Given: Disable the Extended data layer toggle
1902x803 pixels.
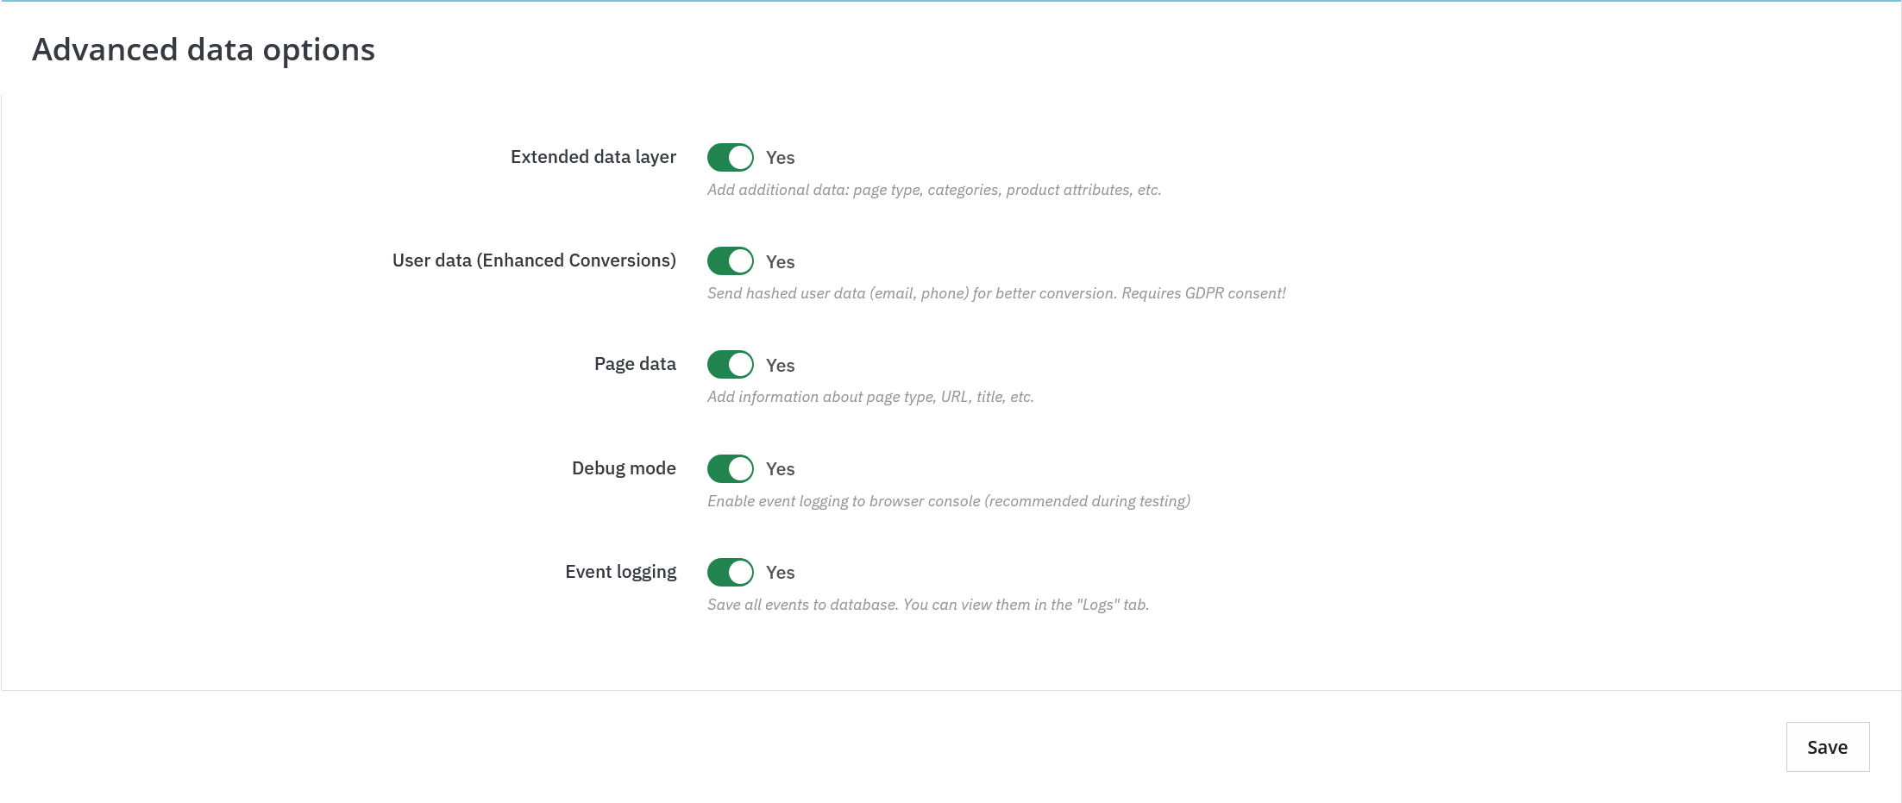Looking at the screenshot, I should pos(730,157).
